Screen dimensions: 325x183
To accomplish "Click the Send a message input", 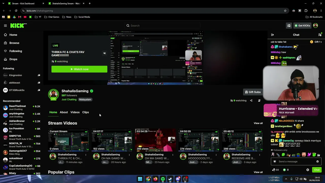I will (x=296, y=161).
